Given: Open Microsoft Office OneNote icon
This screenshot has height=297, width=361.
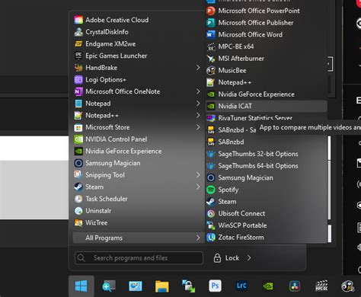Looking at the screenshot, I should pyautogui.click(x=78, y=91).
